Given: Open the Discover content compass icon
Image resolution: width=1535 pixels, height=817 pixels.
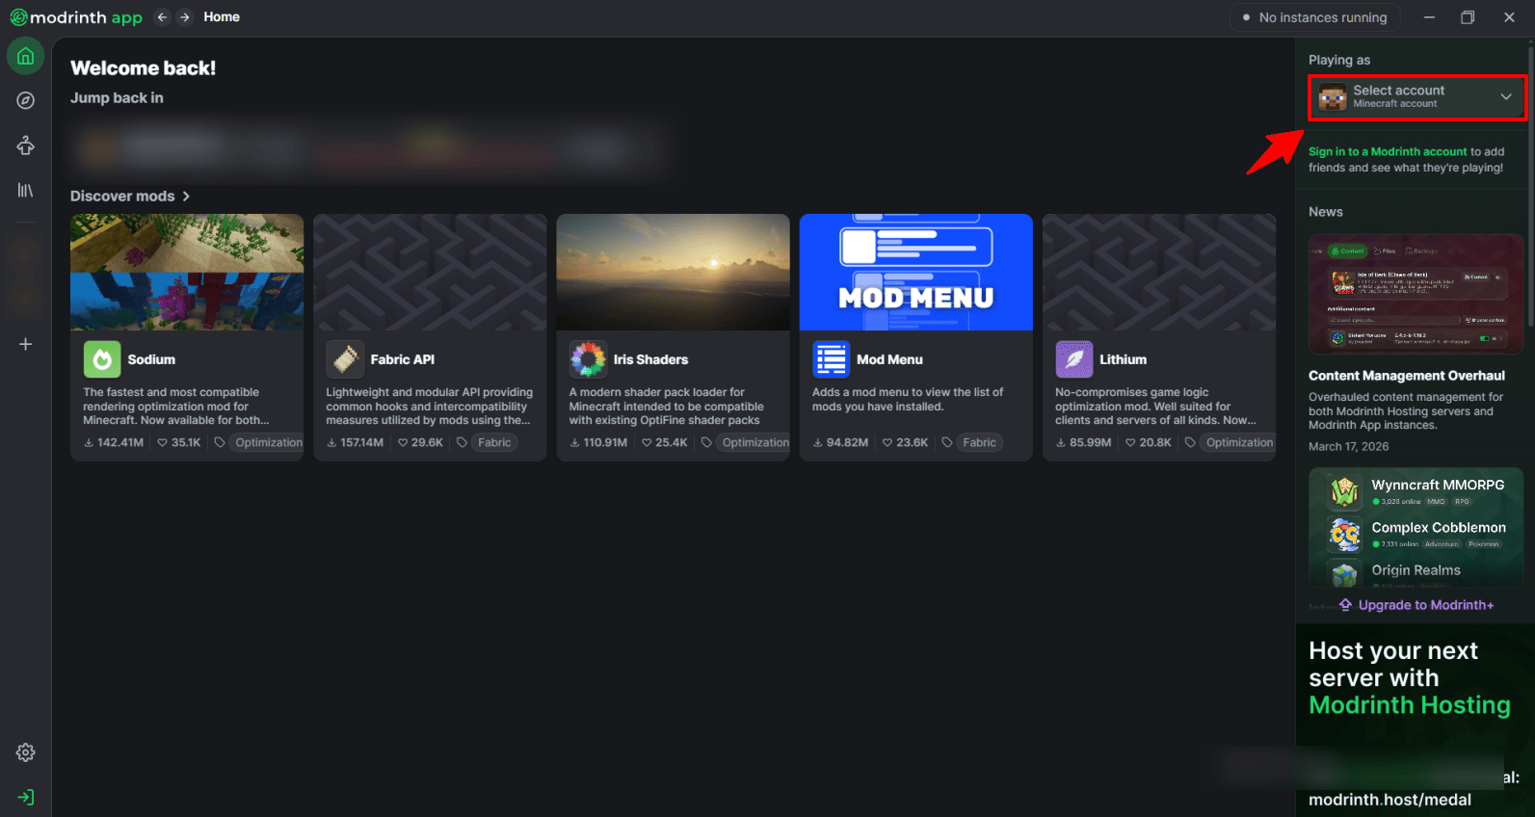Looking at the screenshot, I should tap(26, 100).
